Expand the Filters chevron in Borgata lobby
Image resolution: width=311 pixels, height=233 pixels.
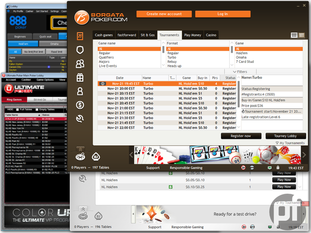[x=235, y=72]
